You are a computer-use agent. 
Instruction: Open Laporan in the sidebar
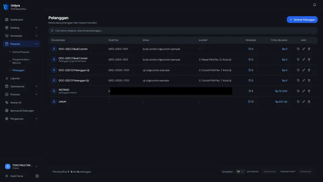(x=22, y=78)
